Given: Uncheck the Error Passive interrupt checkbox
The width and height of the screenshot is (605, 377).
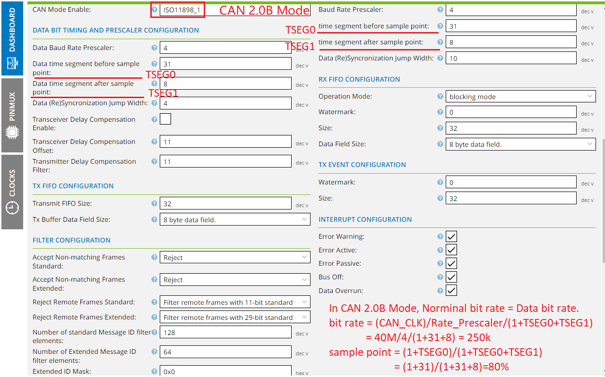Looking at the screenshot, I should pyautogui.click(x=451, y=263).
